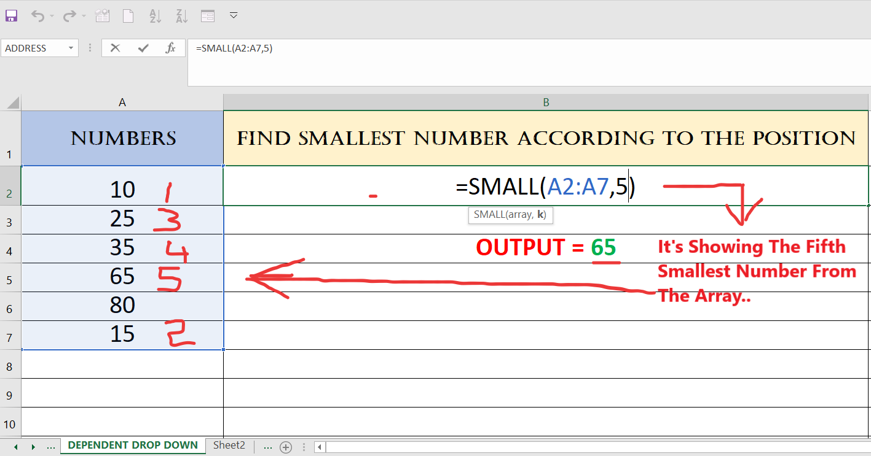This screenshot has width=871, height=456.
Task: Click the =SMALL(A2:A7,5) formula in cell B2
Action: [x=546, y=187]
